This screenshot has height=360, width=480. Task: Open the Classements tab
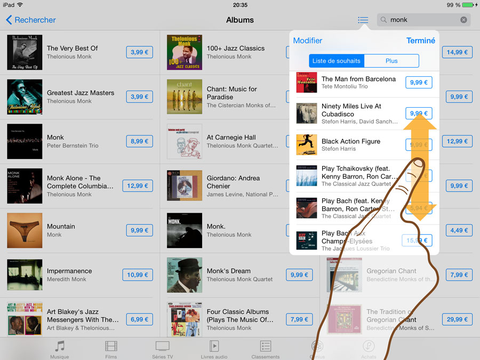click(266, 349)
